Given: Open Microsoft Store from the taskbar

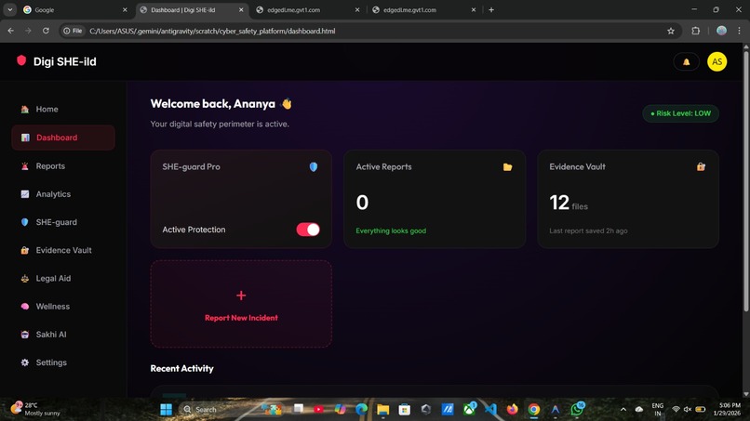Looking at the screenshot, I should pos(404,410).
